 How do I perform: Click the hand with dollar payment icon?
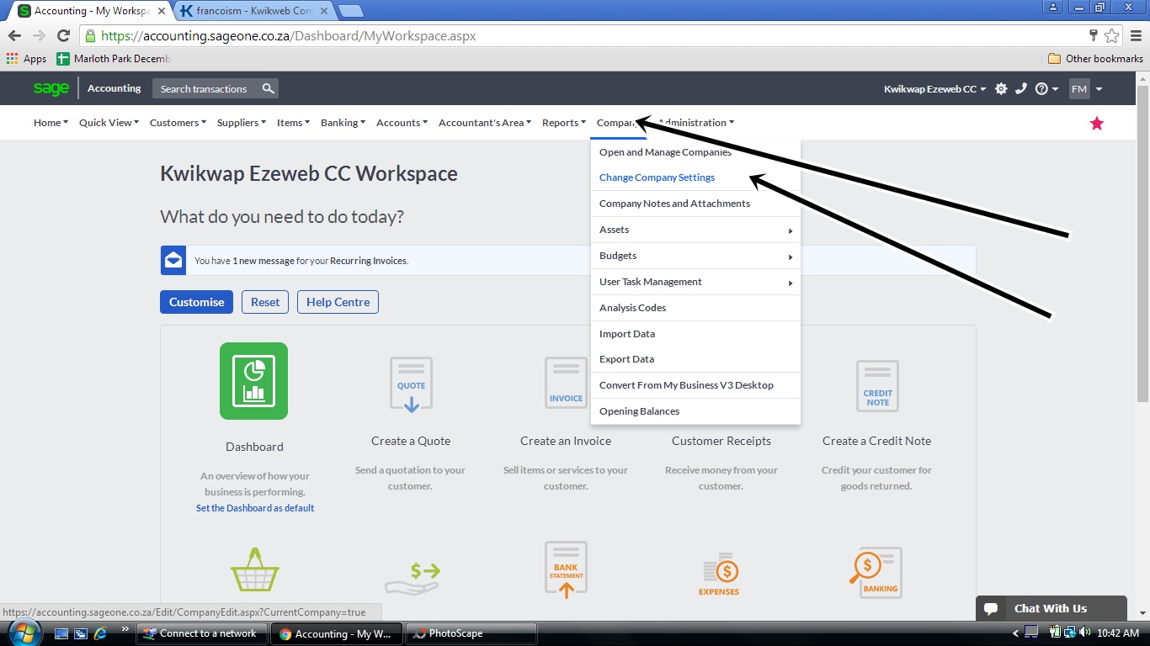tap(413, 578)
